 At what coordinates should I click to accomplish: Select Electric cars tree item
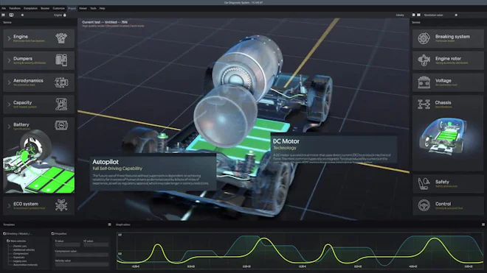click(20, 246)
